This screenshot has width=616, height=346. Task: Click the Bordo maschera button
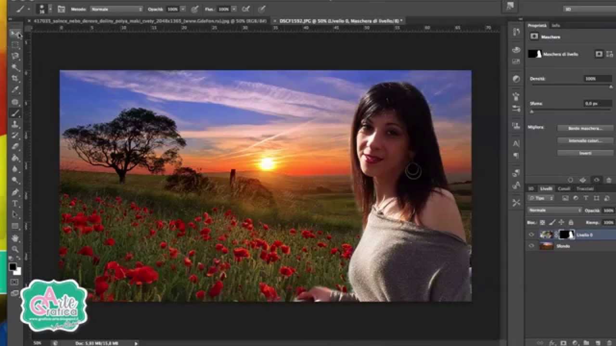click(x=585, y=128)
